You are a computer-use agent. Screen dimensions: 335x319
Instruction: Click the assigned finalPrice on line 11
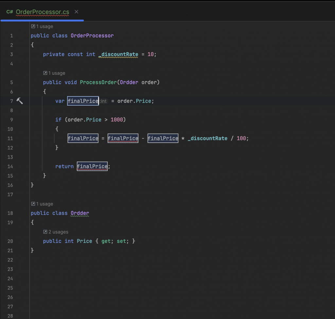(83, 138)
